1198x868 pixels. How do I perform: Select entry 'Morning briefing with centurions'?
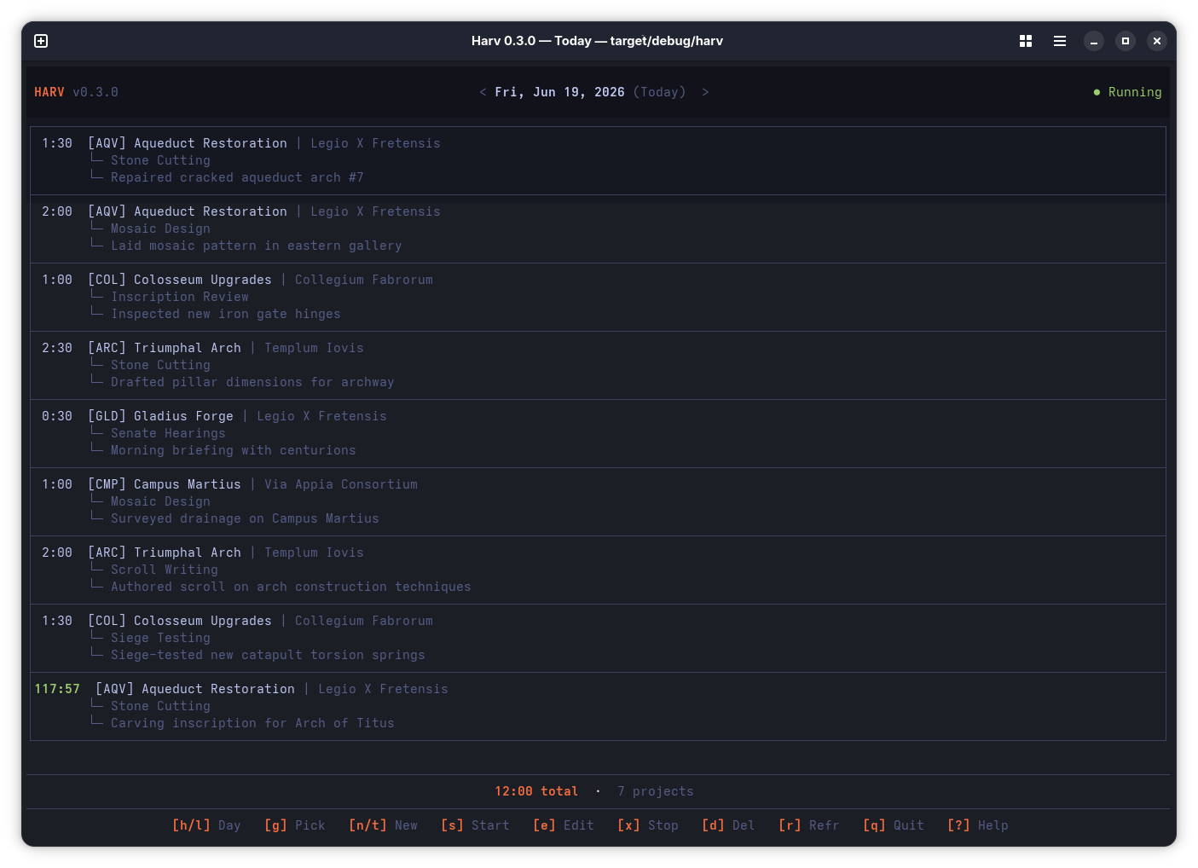pos(598,433)
